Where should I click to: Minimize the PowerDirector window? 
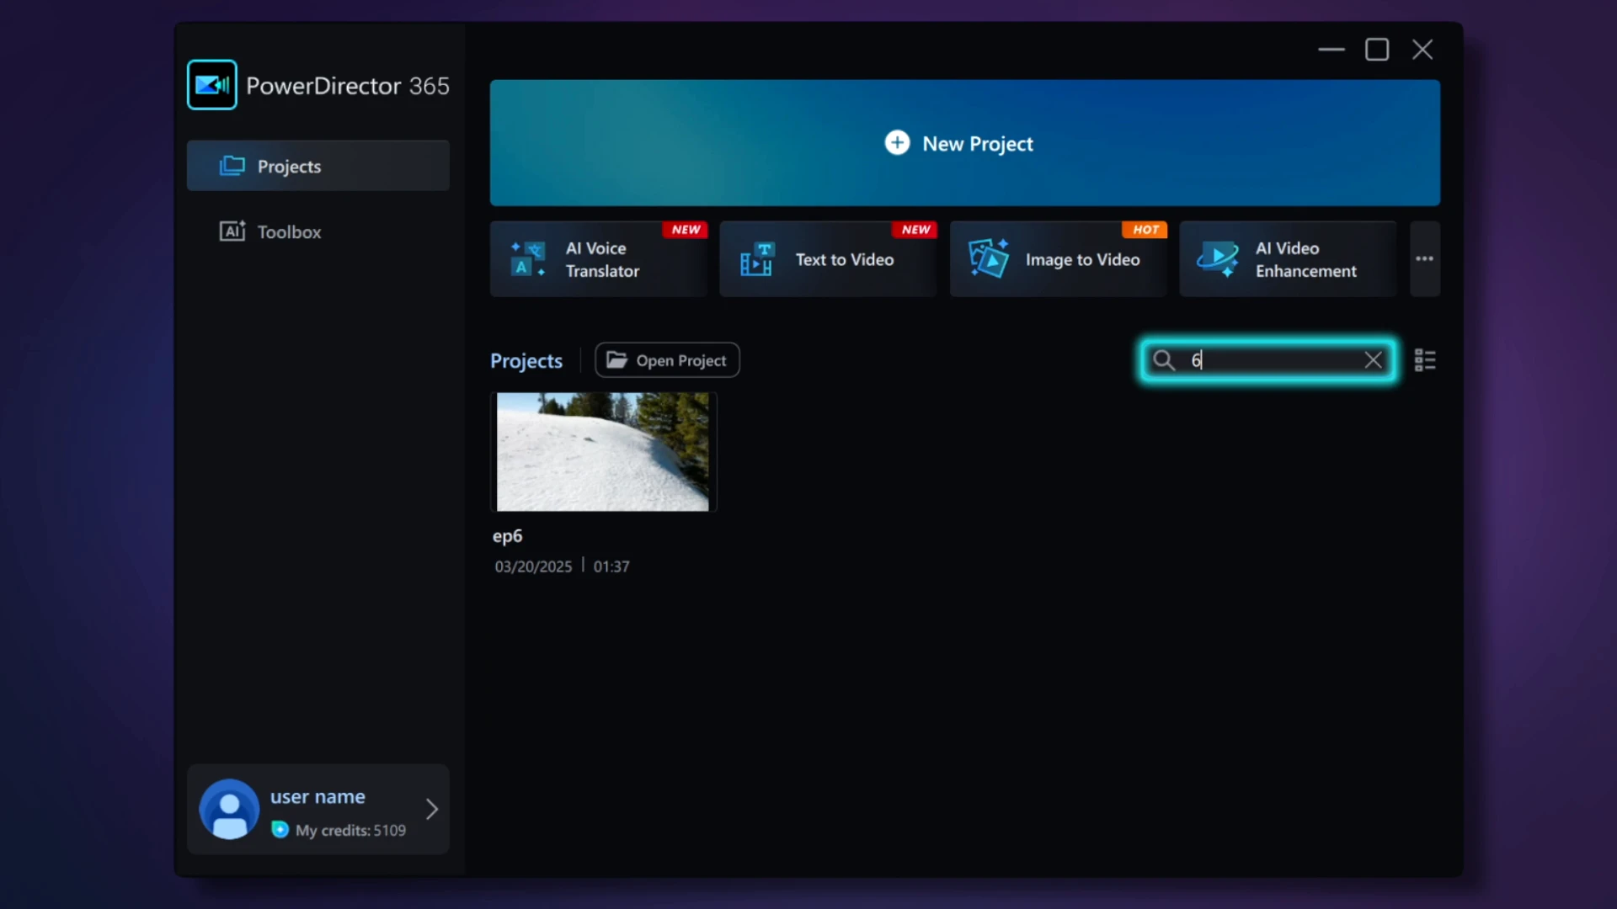click(1331, 50)
